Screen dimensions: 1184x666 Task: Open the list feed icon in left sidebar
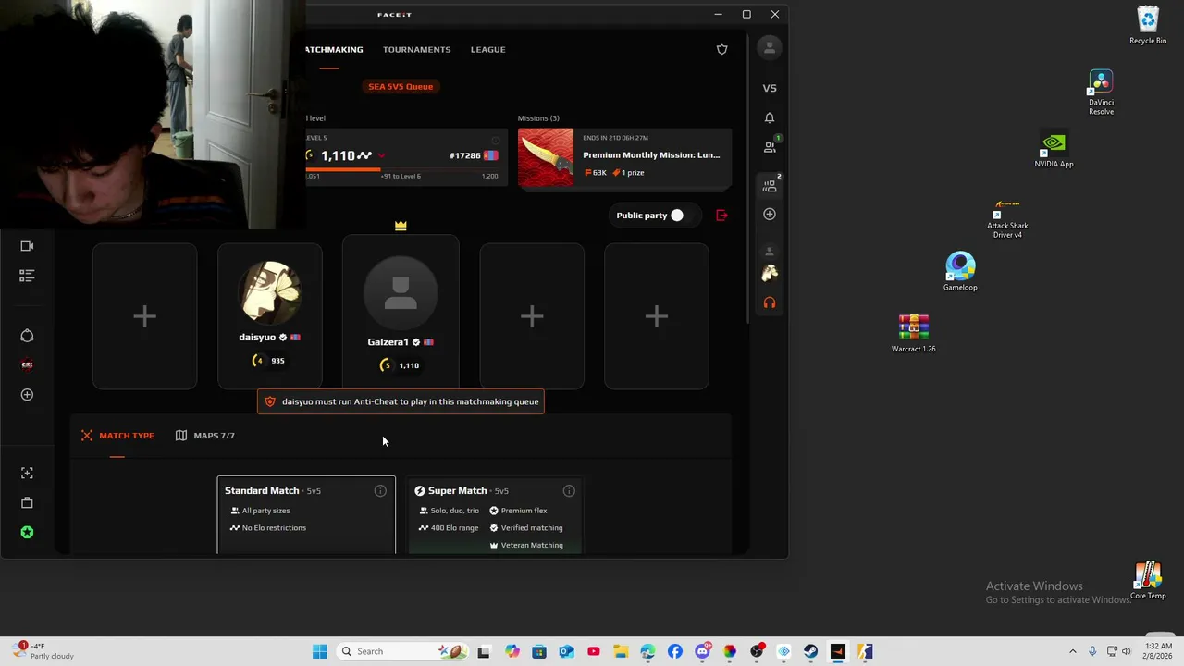pyautogui.click(x=27, y=276)
